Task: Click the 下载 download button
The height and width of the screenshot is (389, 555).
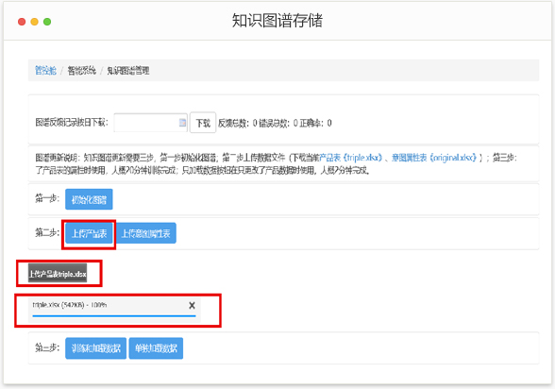Action: [203, 123]
